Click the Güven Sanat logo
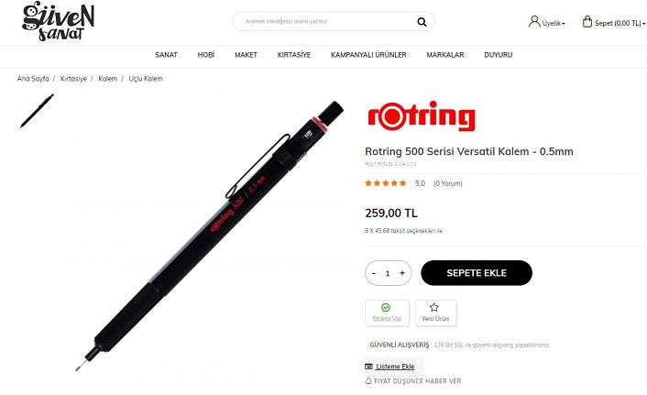Image resolution: width=647 pixels, height=395 pixels. pyautogui.click(x=58, y=21)
